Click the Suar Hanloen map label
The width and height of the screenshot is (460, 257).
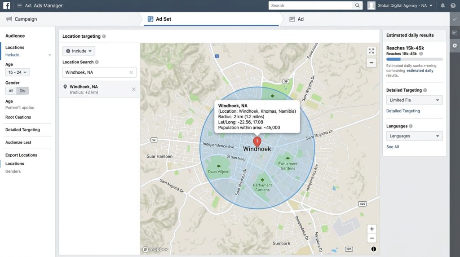[x=159, y=156]
